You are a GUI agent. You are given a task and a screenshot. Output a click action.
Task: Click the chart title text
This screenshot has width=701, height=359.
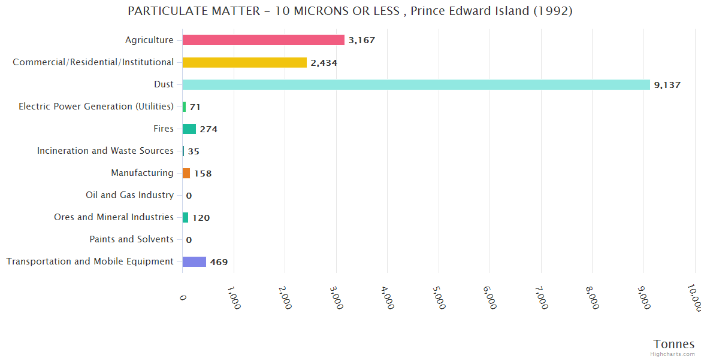[x=350, y=11]
